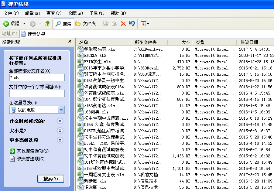Click the green Back arrow icon
Image resolution: width=274 pixels, height=191 pixels.
(x=6, y=24)
